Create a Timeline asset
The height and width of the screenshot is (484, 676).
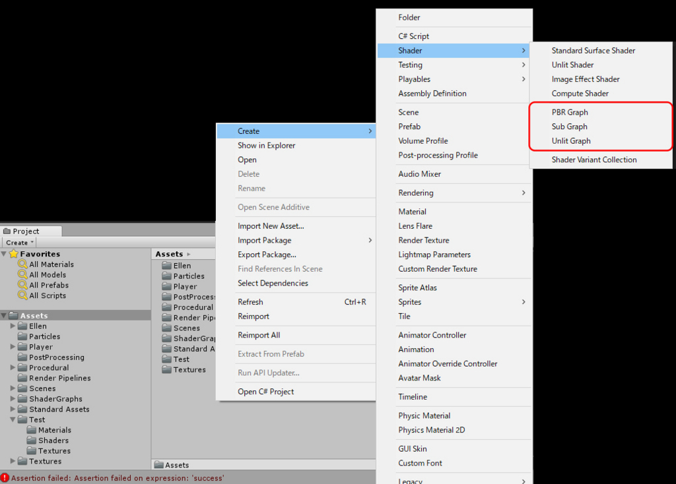click(454, 396)
